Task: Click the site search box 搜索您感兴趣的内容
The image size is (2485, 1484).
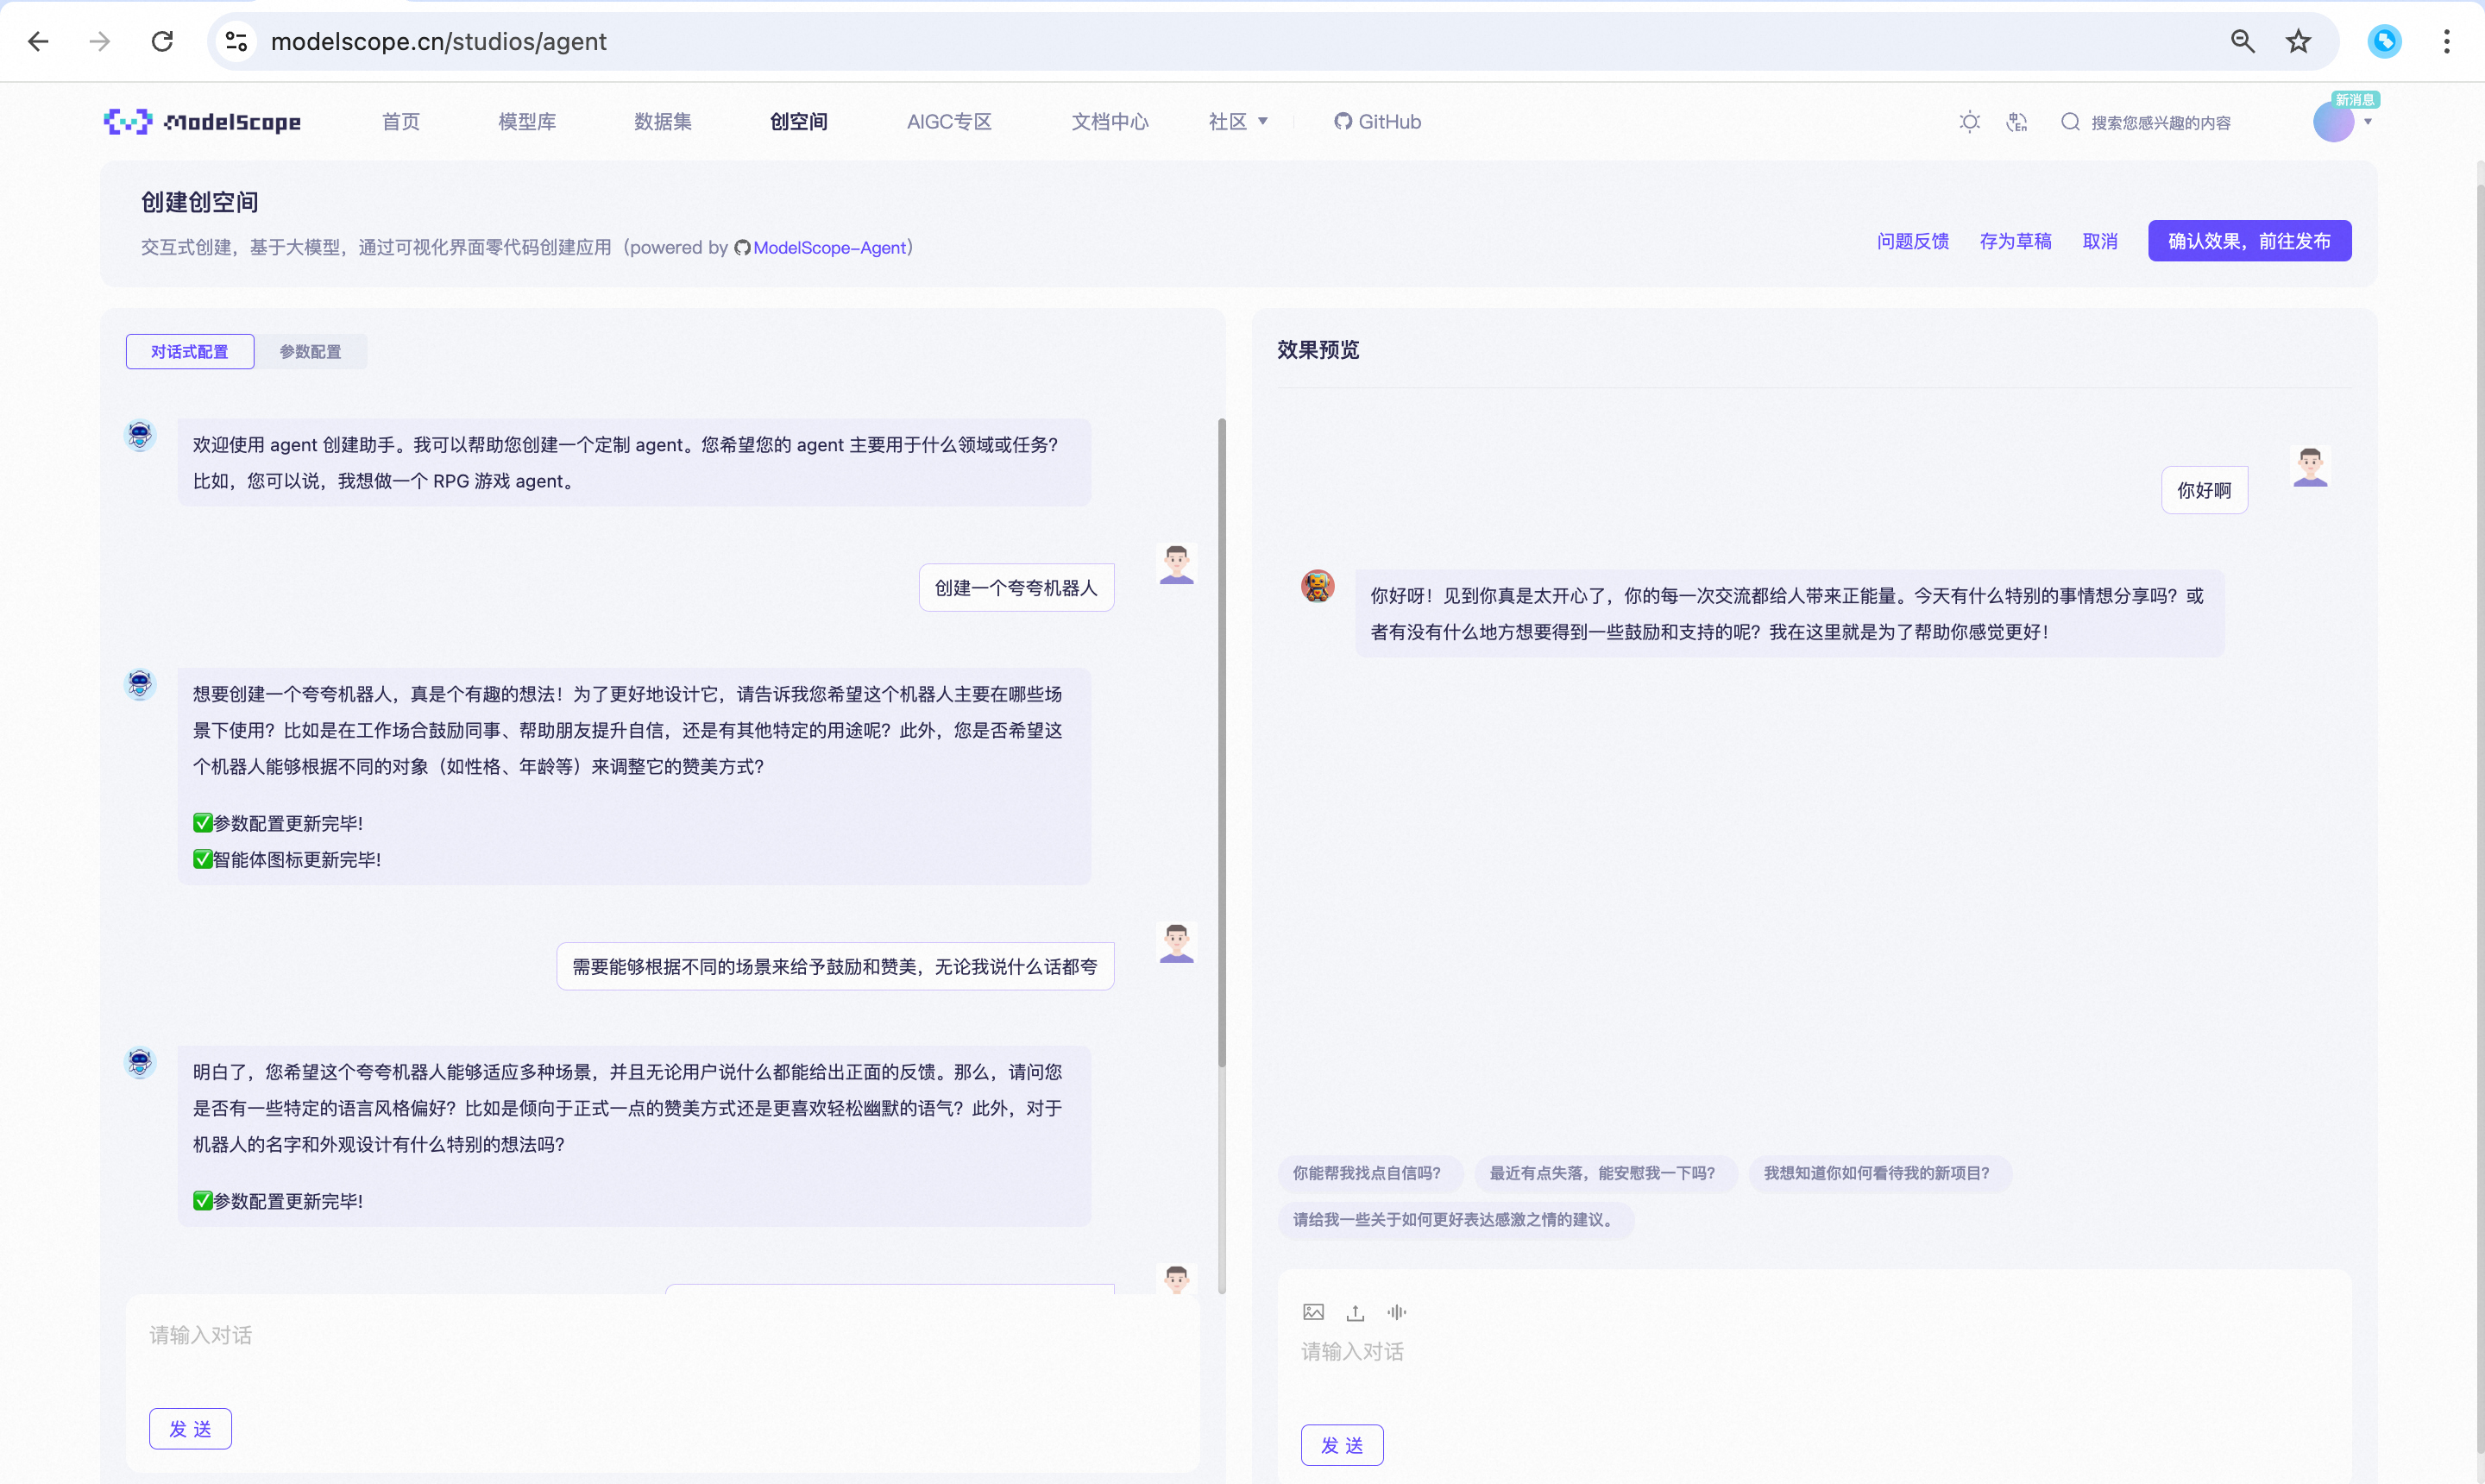Action: (2160, 122)
